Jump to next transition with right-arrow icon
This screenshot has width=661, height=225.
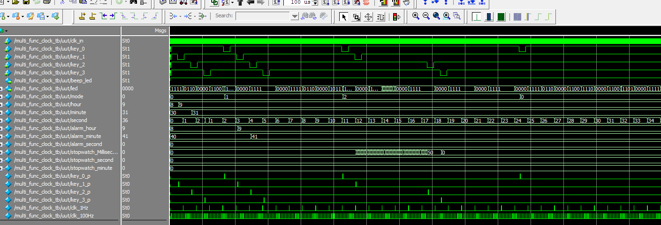(x=113, y=16)
